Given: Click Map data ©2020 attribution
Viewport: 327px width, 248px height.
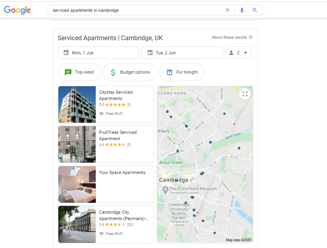Looking at the screenshot, I should tap(238, 240).
